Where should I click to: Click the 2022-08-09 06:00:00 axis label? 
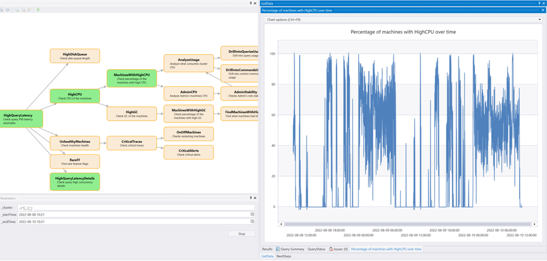click(x=387, y=230)
